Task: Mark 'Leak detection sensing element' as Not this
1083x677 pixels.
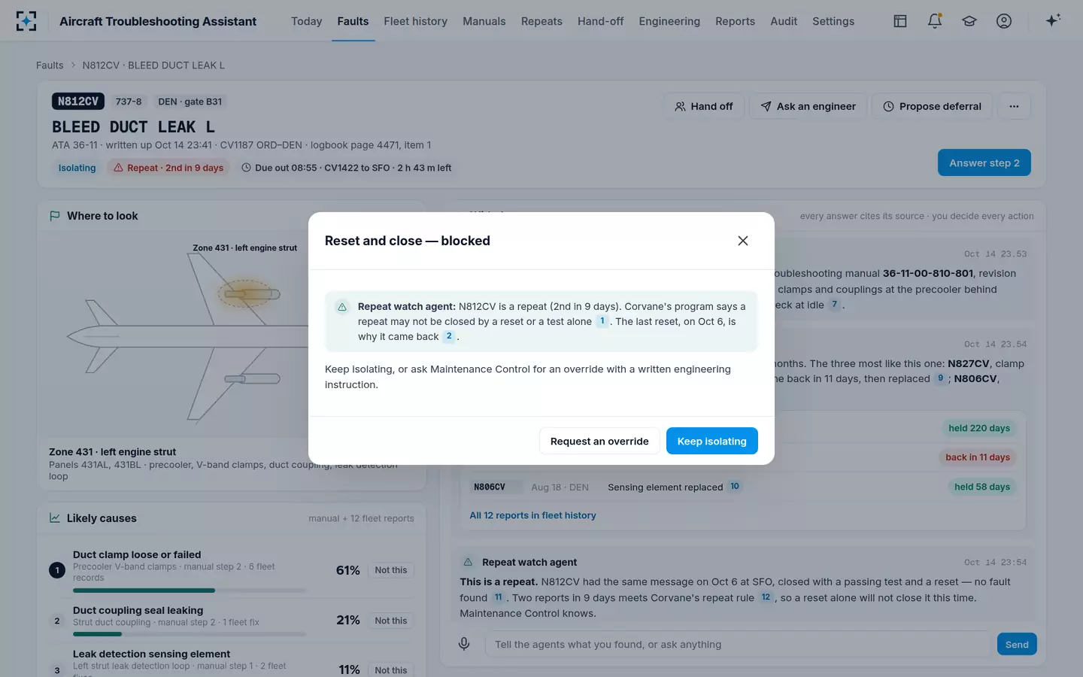Action: (391, 669)
